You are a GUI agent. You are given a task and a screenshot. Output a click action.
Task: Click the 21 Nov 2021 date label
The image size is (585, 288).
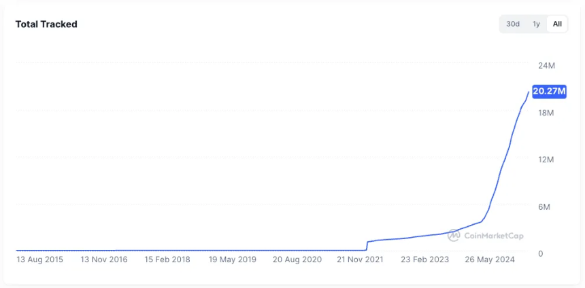pos(361,259)
